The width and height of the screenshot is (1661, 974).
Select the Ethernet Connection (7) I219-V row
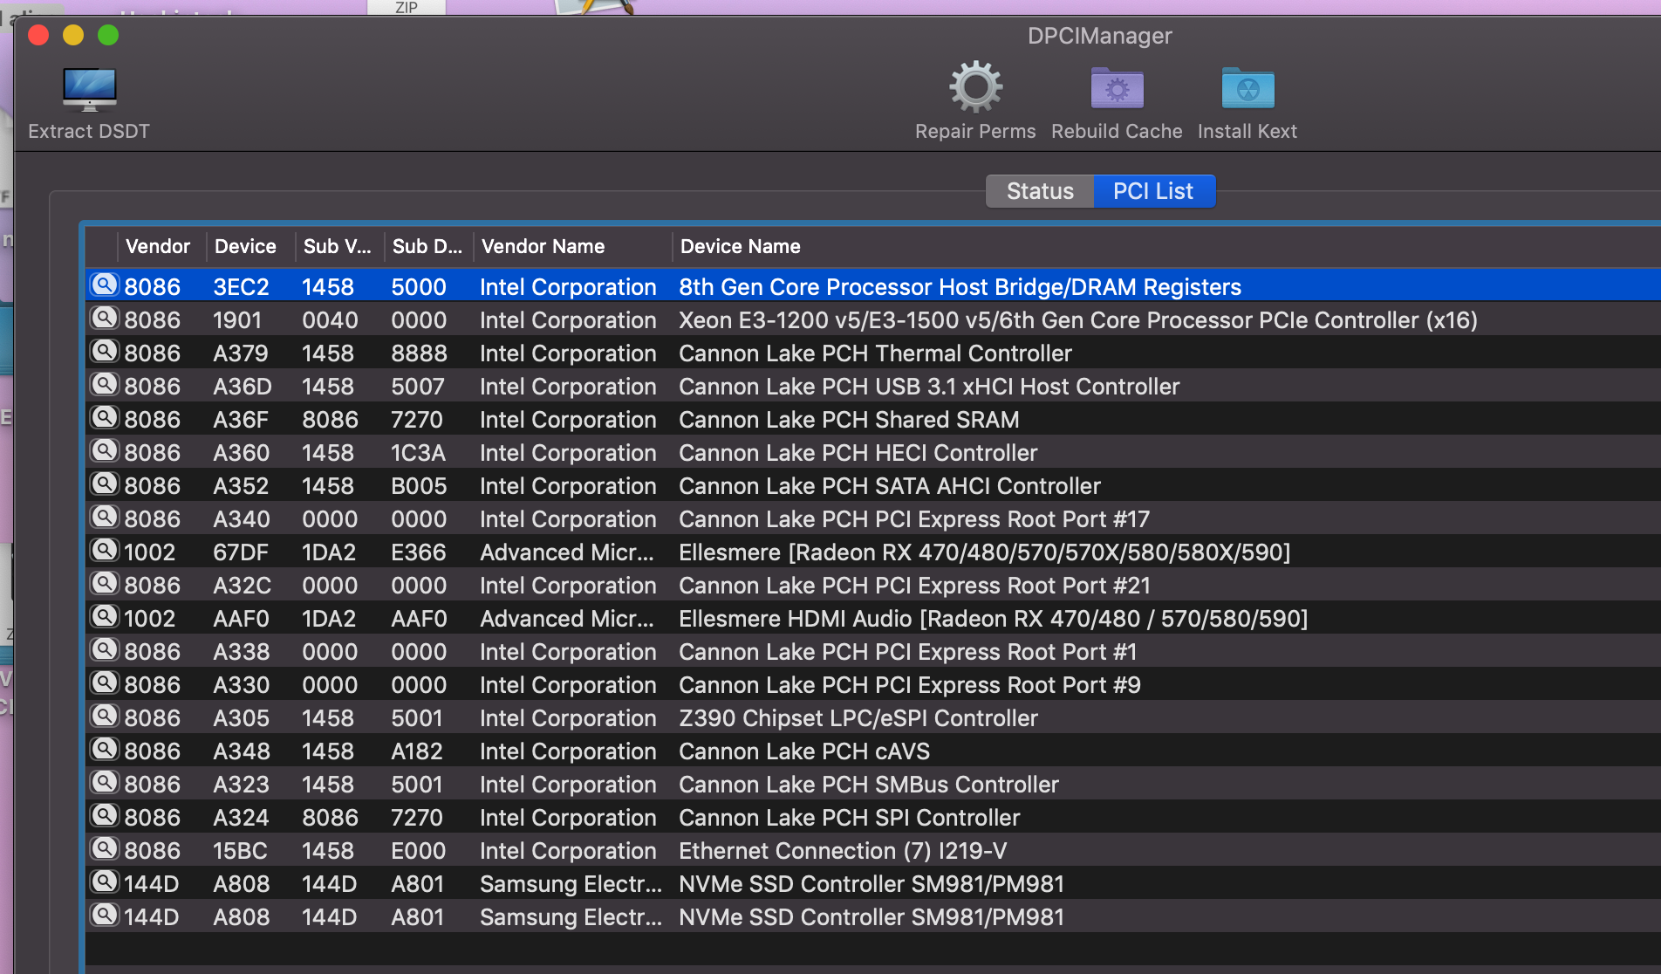[873, 850]
